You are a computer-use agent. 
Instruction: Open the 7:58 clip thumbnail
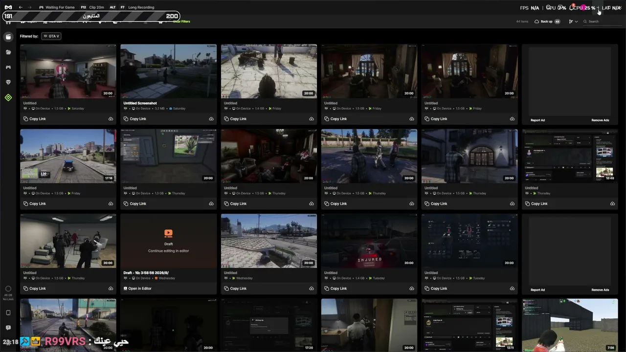(570, 325)
